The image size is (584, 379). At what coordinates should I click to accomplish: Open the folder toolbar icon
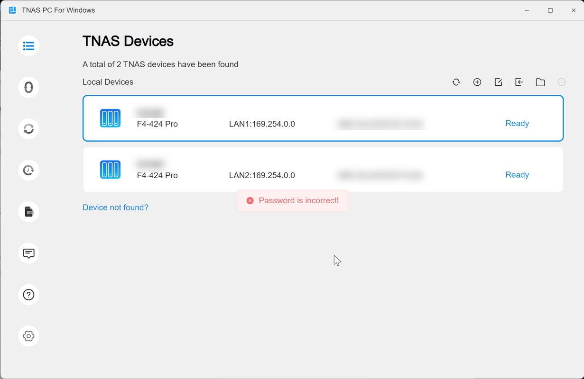(540, 82)
